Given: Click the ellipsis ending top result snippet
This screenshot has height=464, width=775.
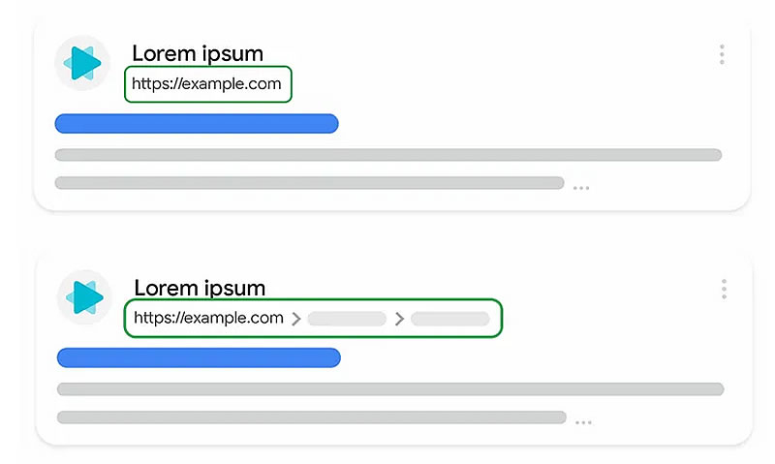Looking at the screenshot, I should pos(581,187).
